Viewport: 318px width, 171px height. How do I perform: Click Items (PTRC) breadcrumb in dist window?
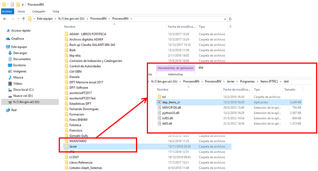pyautogui.click(x=269, y=81)
